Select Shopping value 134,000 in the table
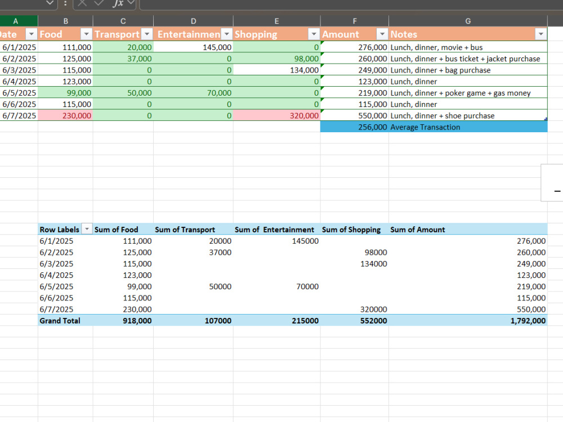The image size is (563, 422). (x=276, y=70)
